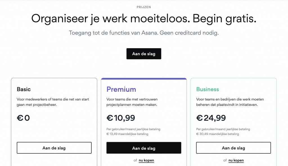Click the green Business plan heading
Image resolution: width=288 pixels, height=166 pixels.
(208, 89)
